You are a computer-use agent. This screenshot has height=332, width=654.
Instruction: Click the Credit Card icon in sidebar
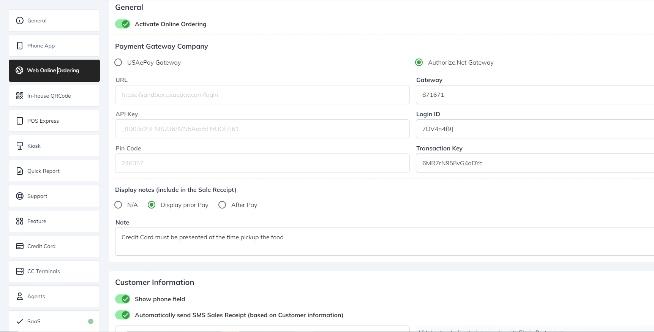click(x=20, y=246)
